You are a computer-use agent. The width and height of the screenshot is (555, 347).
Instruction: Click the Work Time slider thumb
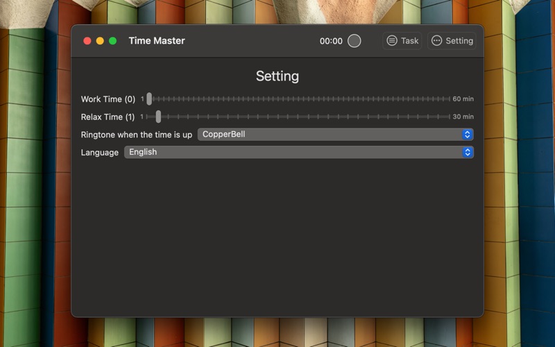point(149,99)
